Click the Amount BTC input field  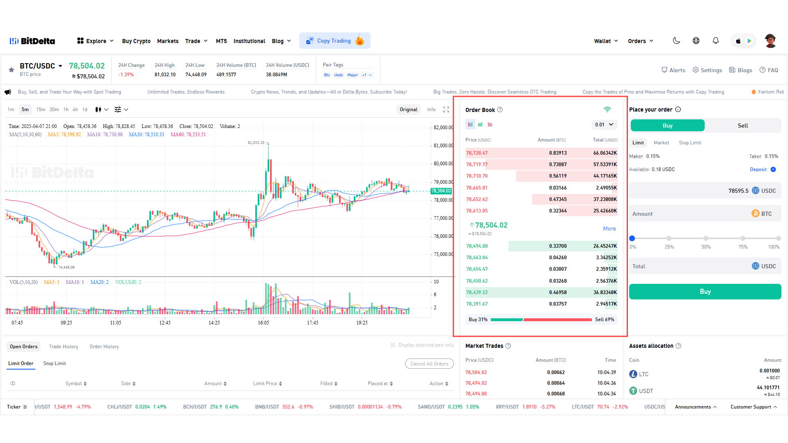click(x=705, y=214)
